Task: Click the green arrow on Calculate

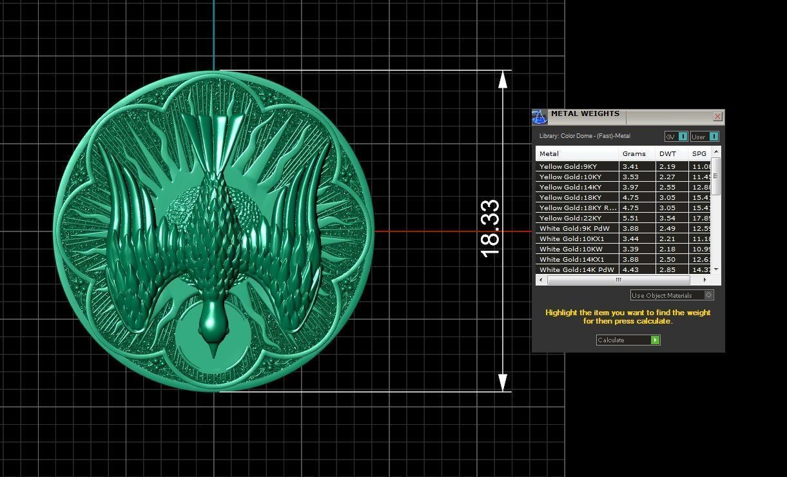Action: 656,340
